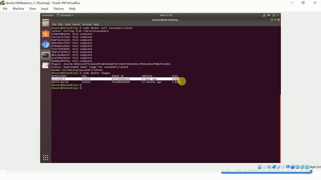
Task: Click the volume icon in Ubuntu top bar
Action: pos(269,15)
